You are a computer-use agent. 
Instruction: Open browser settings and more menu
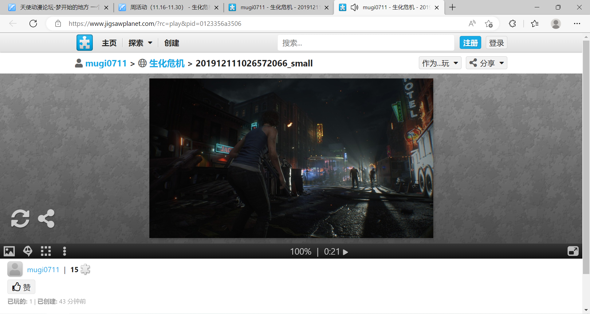(577, 23)
